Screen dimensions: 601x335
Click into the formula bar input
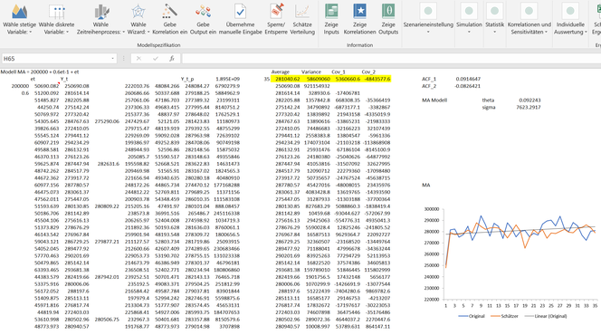[x=391, y=59]
